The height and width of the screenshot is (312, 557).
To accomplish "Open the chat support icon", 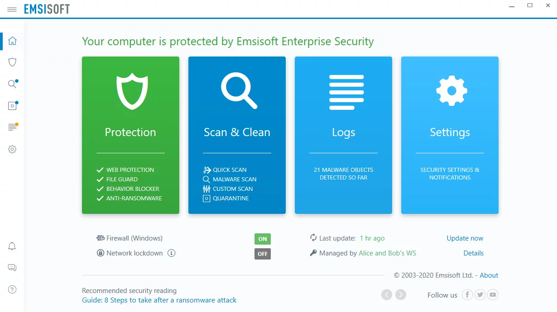I will pos(12,268).
